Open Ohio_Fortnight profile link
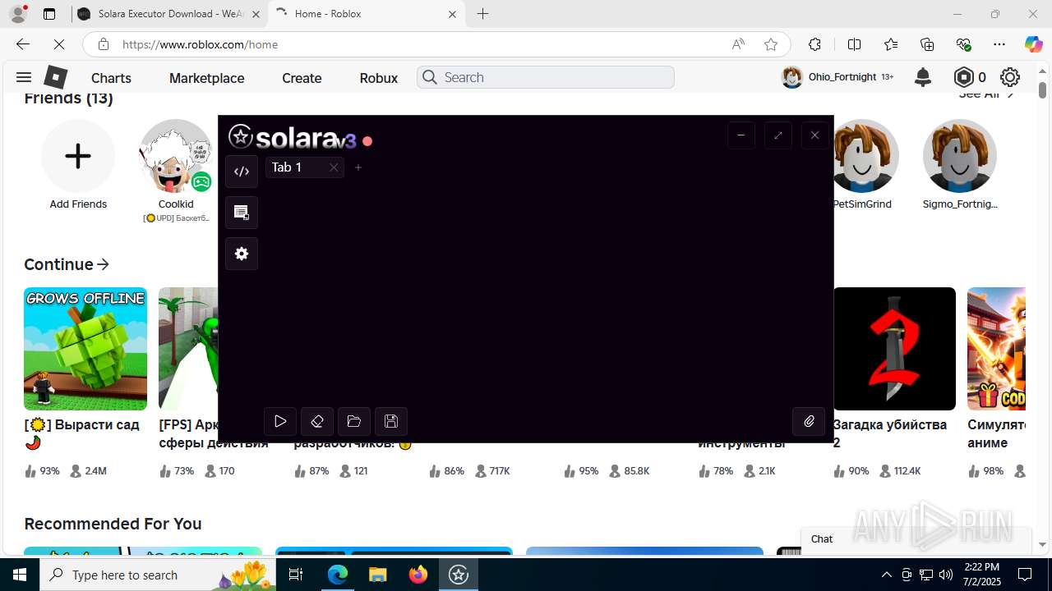Viewport: 1052px width, 591px height. (837, 77)
